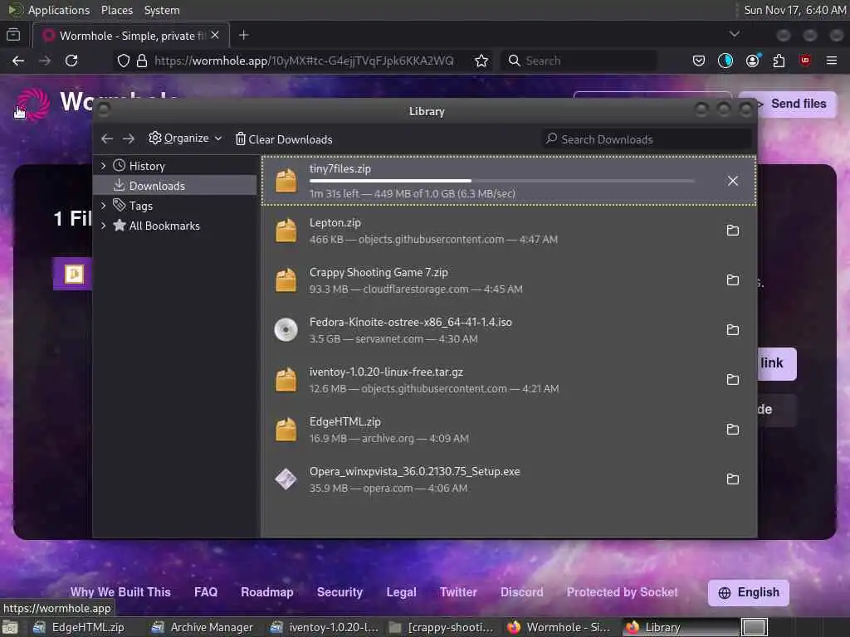Cancel the tiny7files.zip download

coord(732,181)
